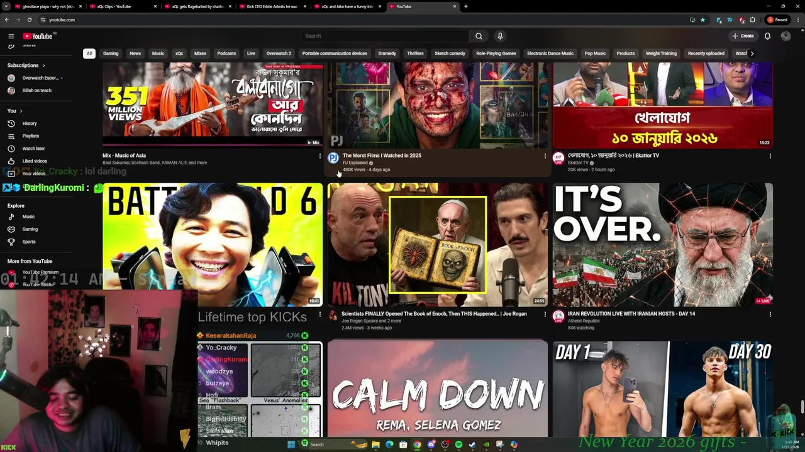Expand the Subscriptions section
The height and width of the screenshot is (452, 805).
[26, 65]
